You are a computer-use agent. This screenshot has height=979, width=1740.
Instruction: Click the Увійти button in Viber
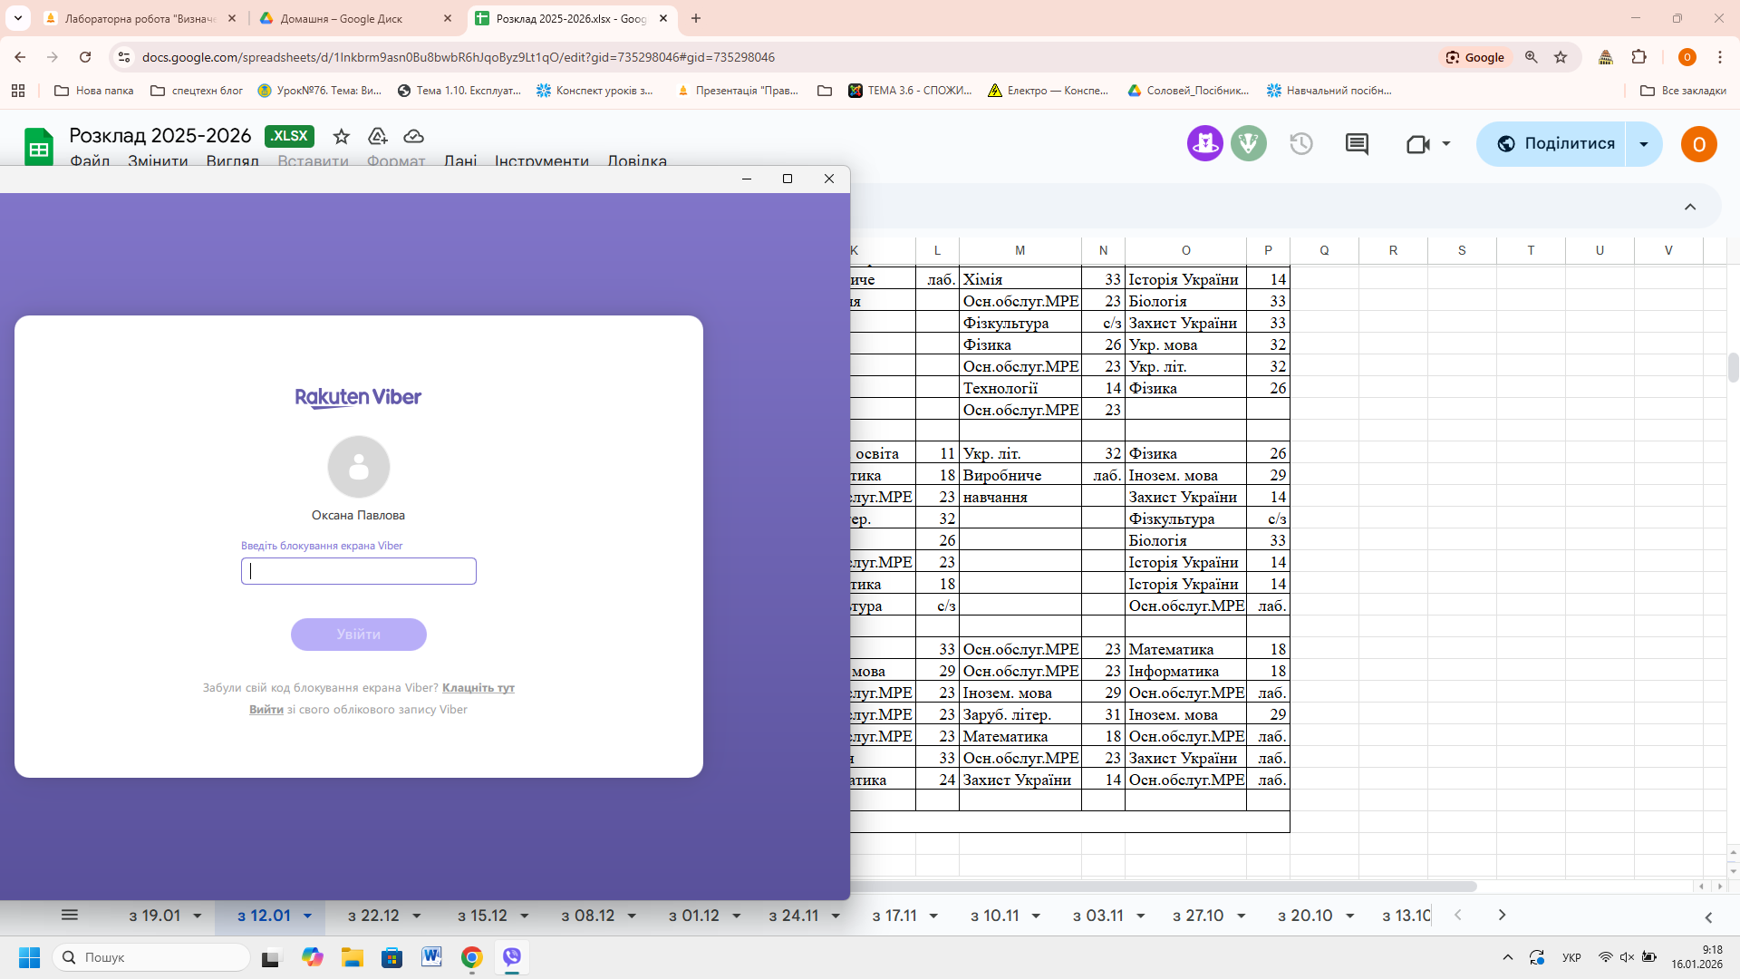[358, 635]
